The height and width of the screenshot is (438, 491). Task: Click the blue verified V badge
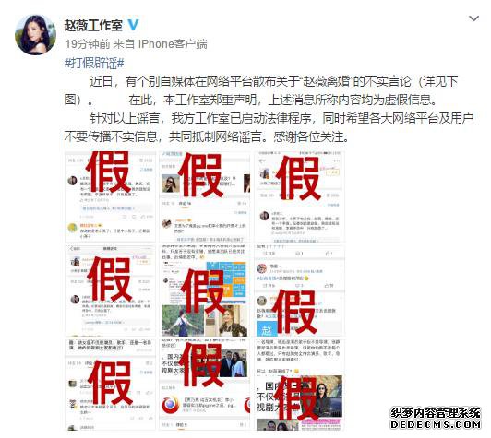(133, 25)
